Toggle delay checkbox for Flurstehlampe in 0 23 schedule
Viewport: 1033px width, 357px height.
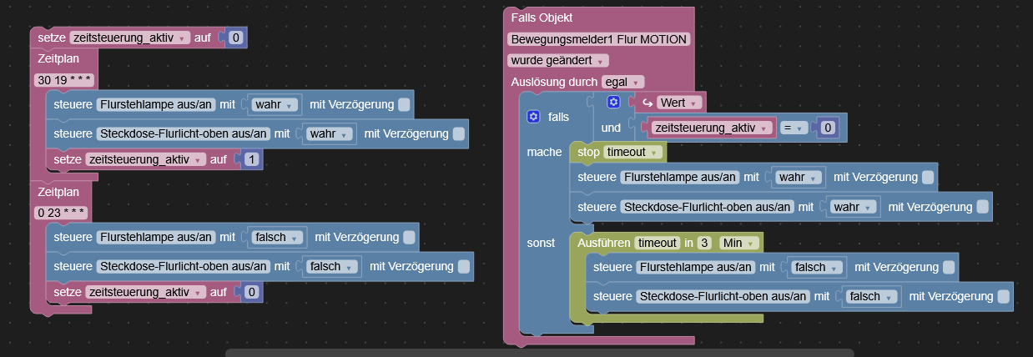pos(409,238)
